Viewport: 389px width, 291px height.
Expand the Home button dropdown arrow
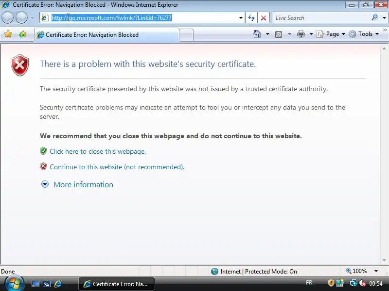(267, 33)
